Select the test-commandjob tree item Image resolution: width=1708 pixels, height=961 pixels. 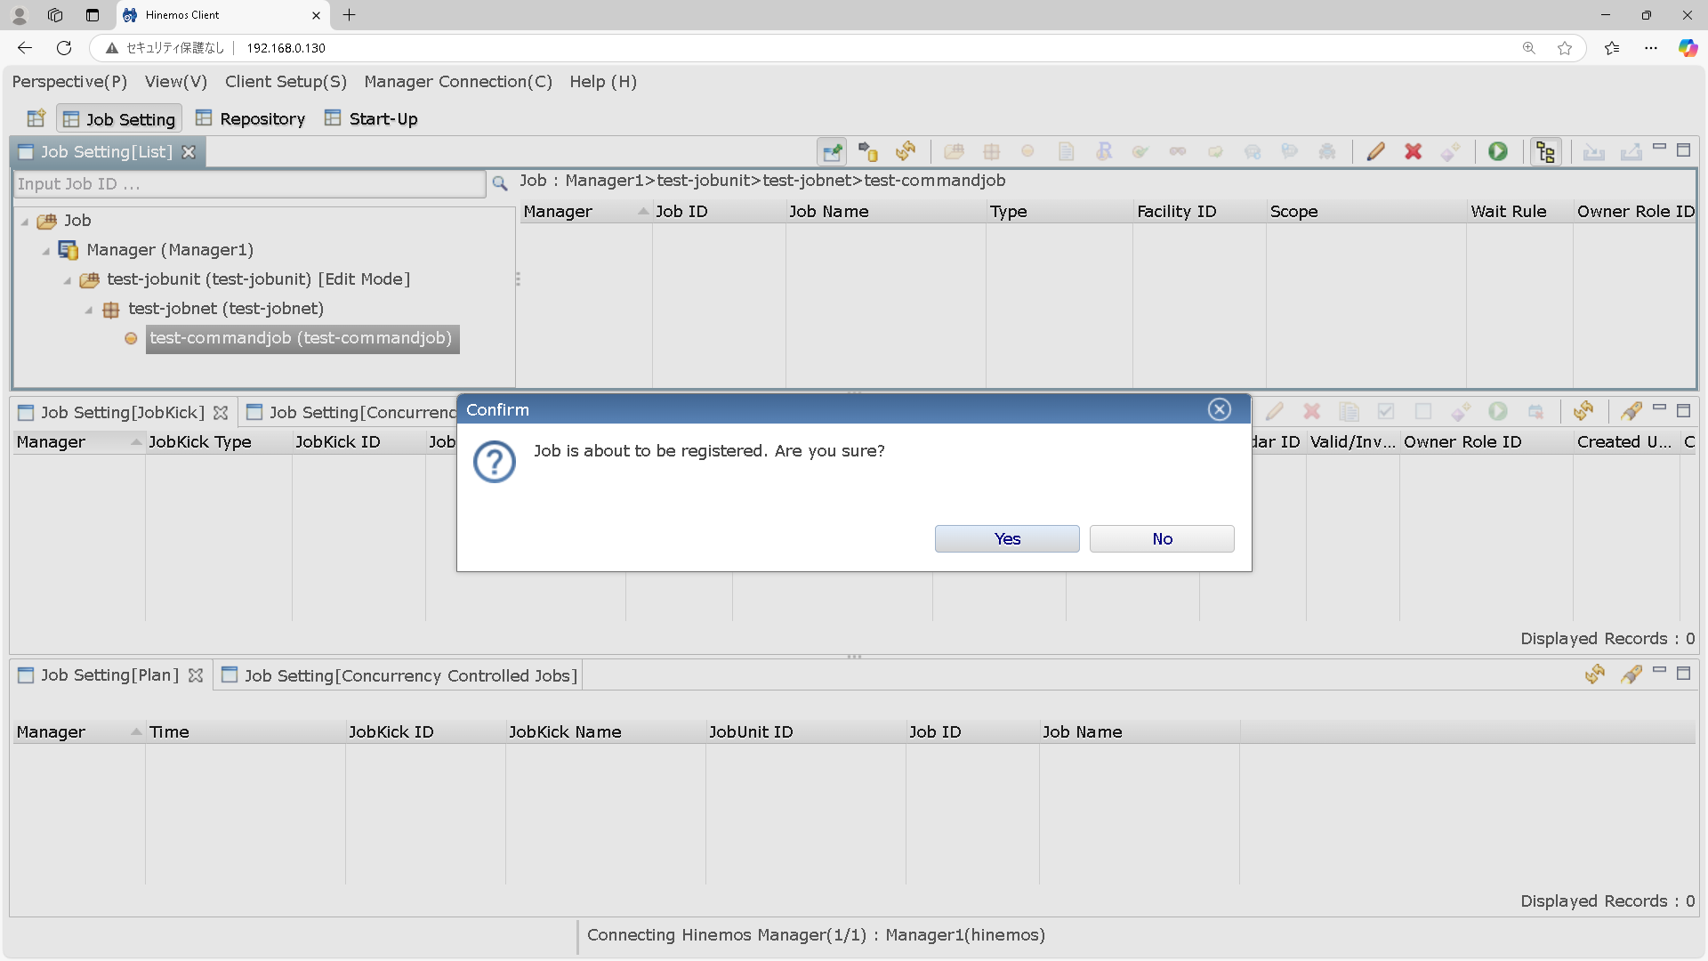pyautogui.click(x=301, y=338)
